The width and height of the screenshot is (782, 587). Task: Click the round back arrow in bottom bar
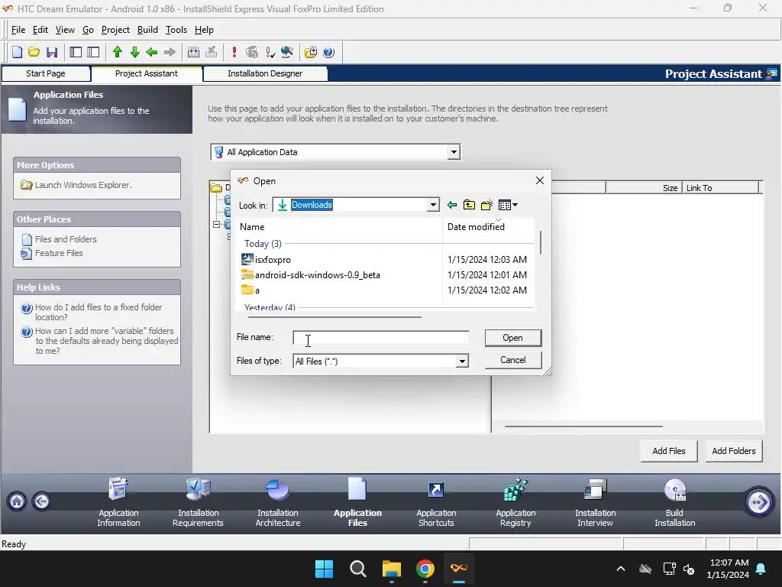click(x=41, y=501)
